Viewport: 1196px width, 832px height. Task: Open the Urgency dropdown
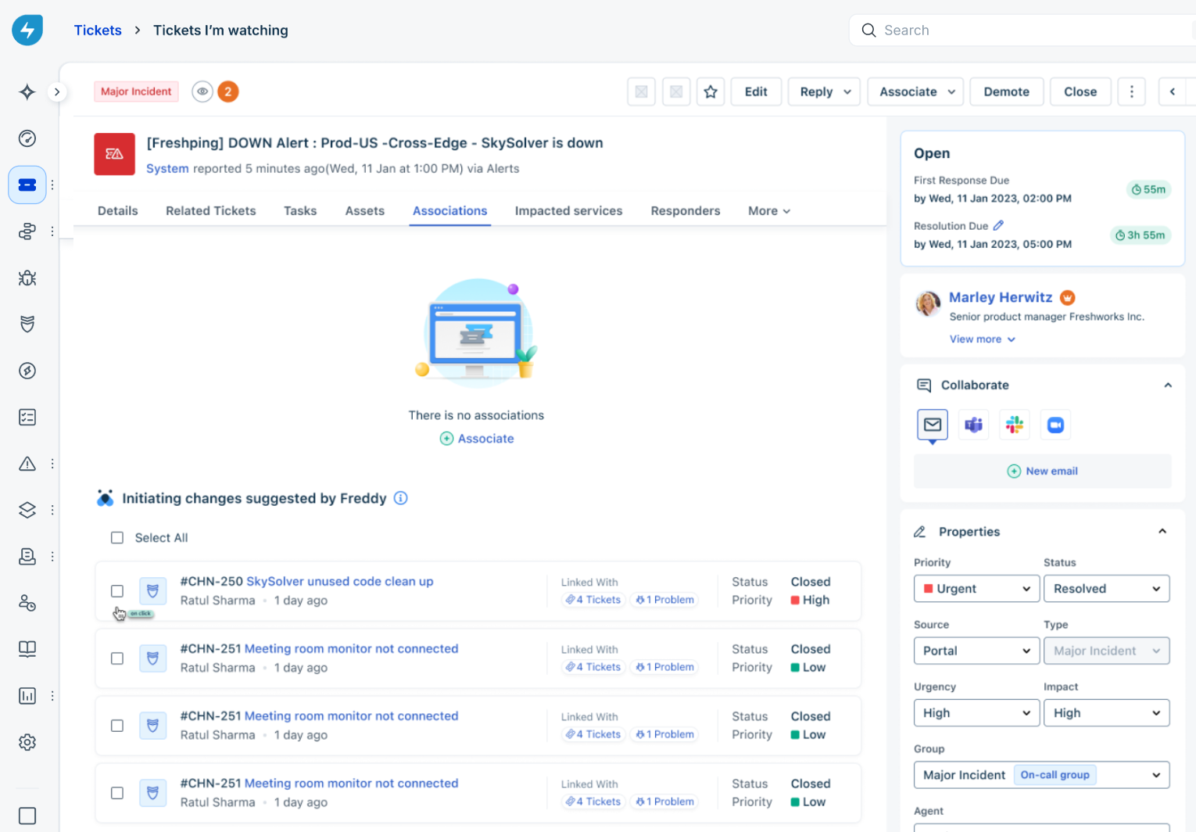tap(977, 713)
